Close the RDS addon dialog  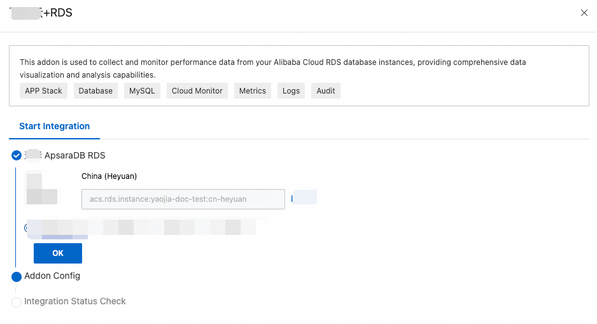pyautogui.click(x=584, y=13)
